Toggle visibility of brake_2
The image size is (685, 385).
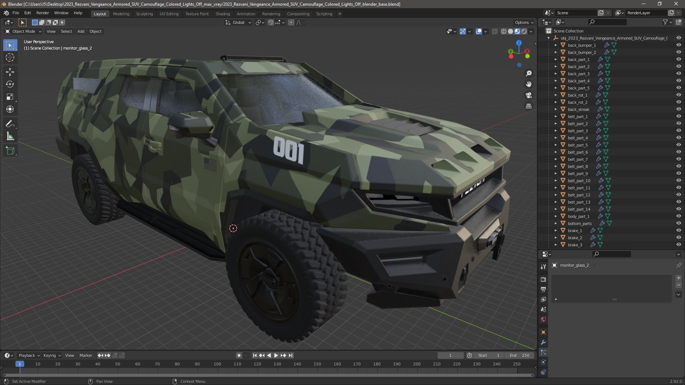[679, 238]
